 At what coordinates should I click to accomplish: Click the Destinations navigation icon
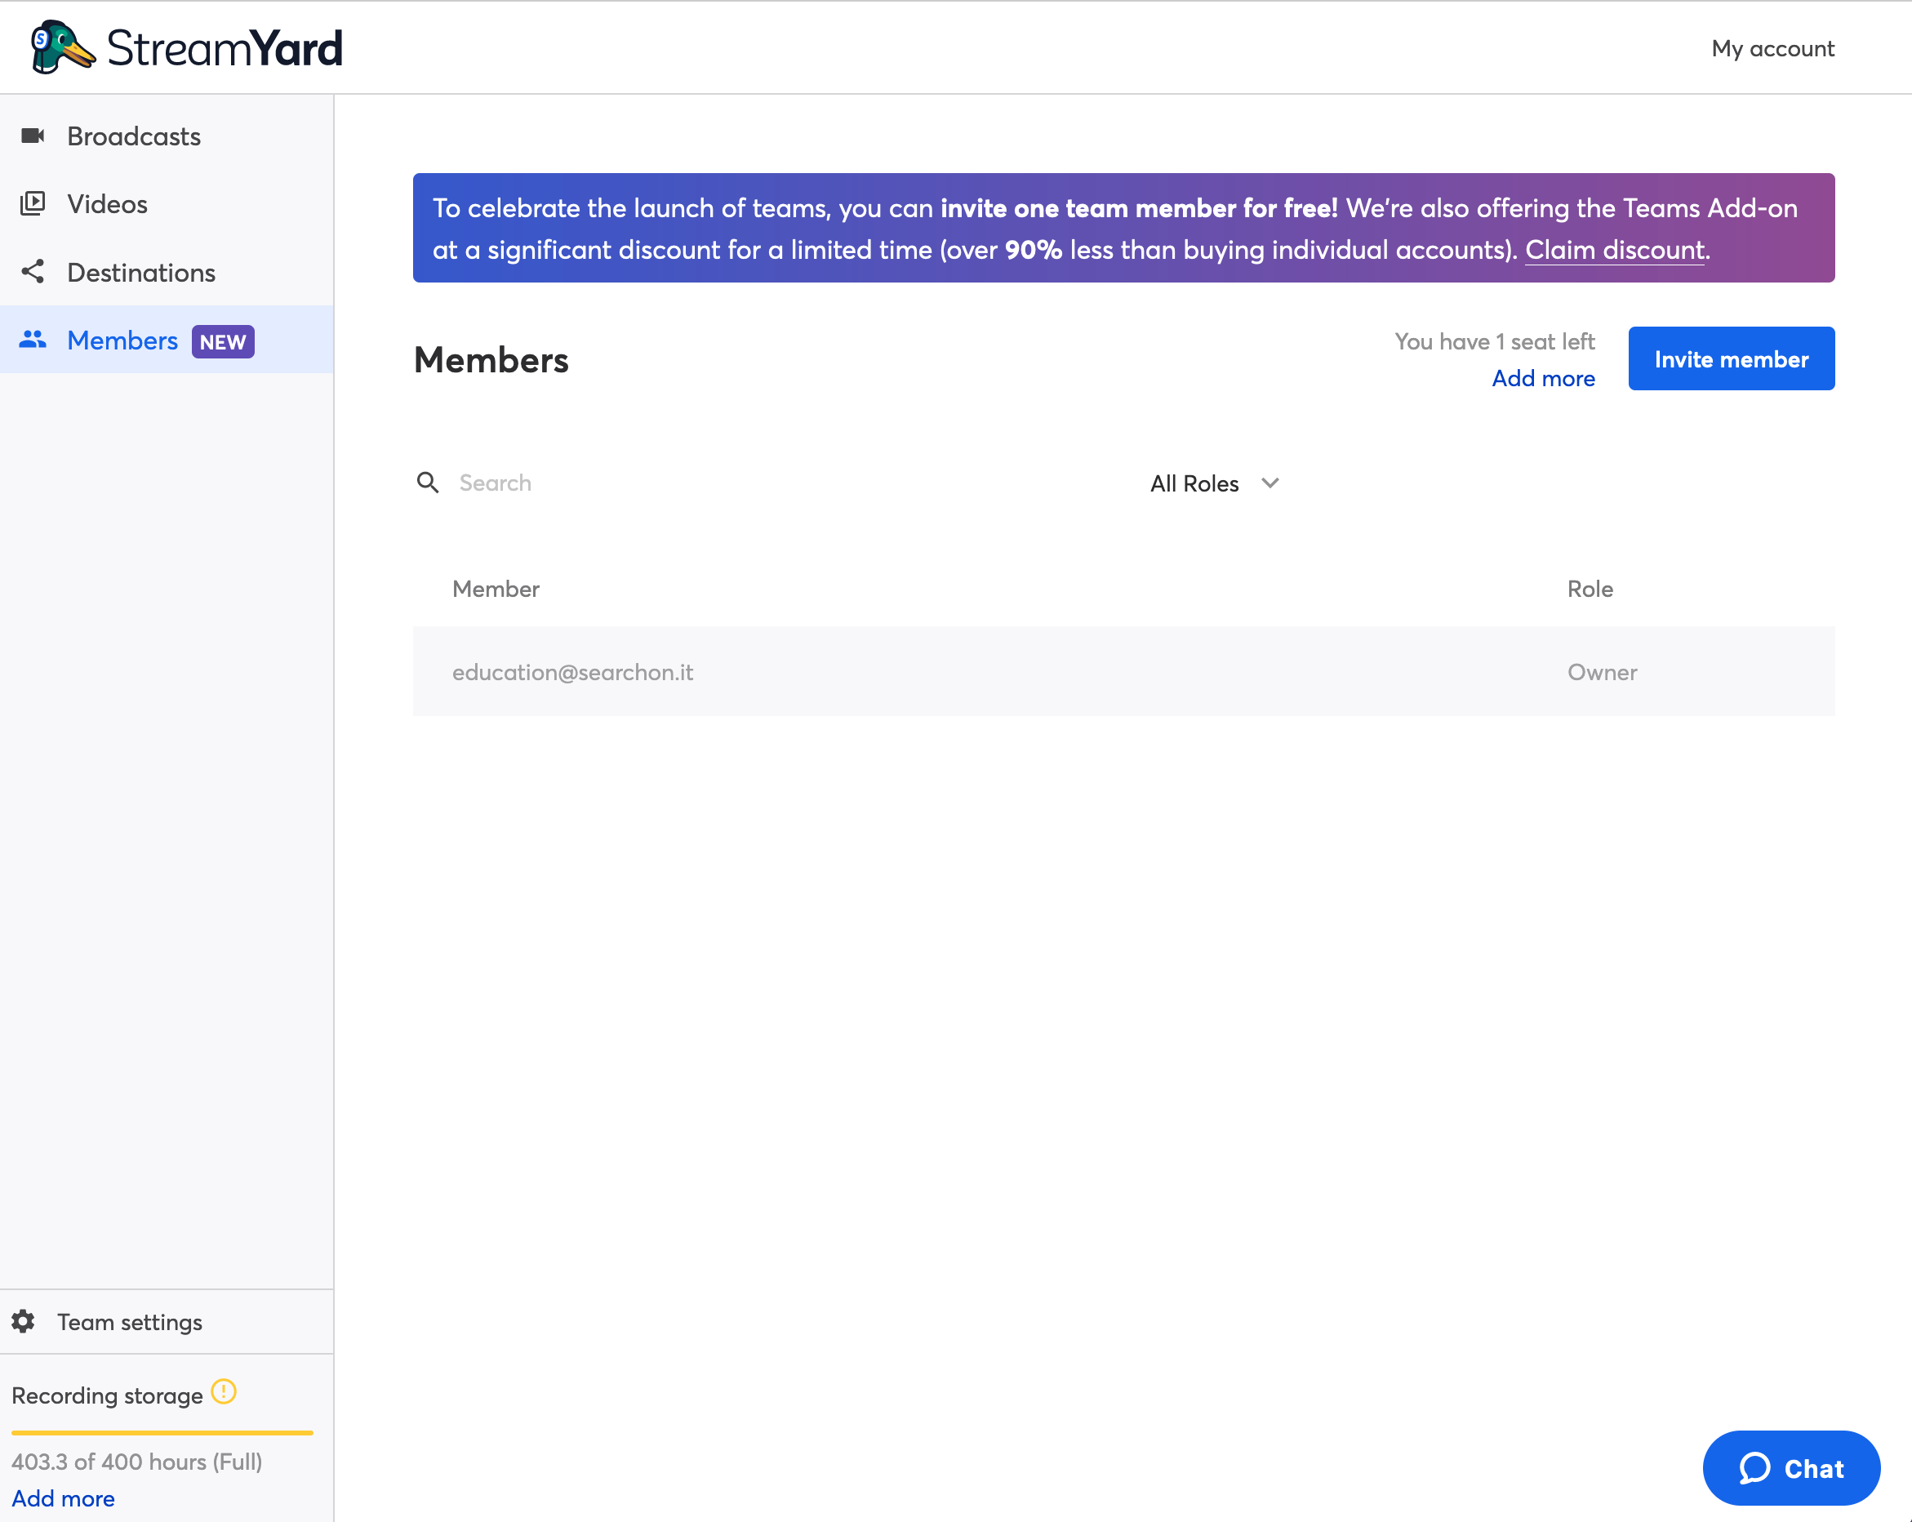34,272
